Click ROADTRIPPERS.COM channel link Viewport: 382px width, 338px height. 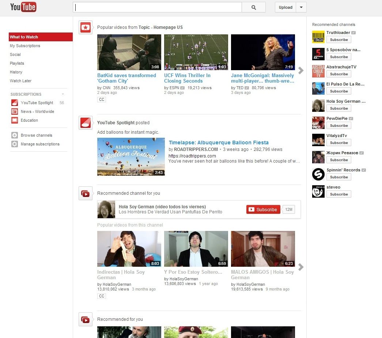coord(196,149)
